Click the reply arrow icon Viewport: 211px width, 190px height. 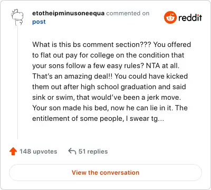pyautogui.click(x=72, y=151)
